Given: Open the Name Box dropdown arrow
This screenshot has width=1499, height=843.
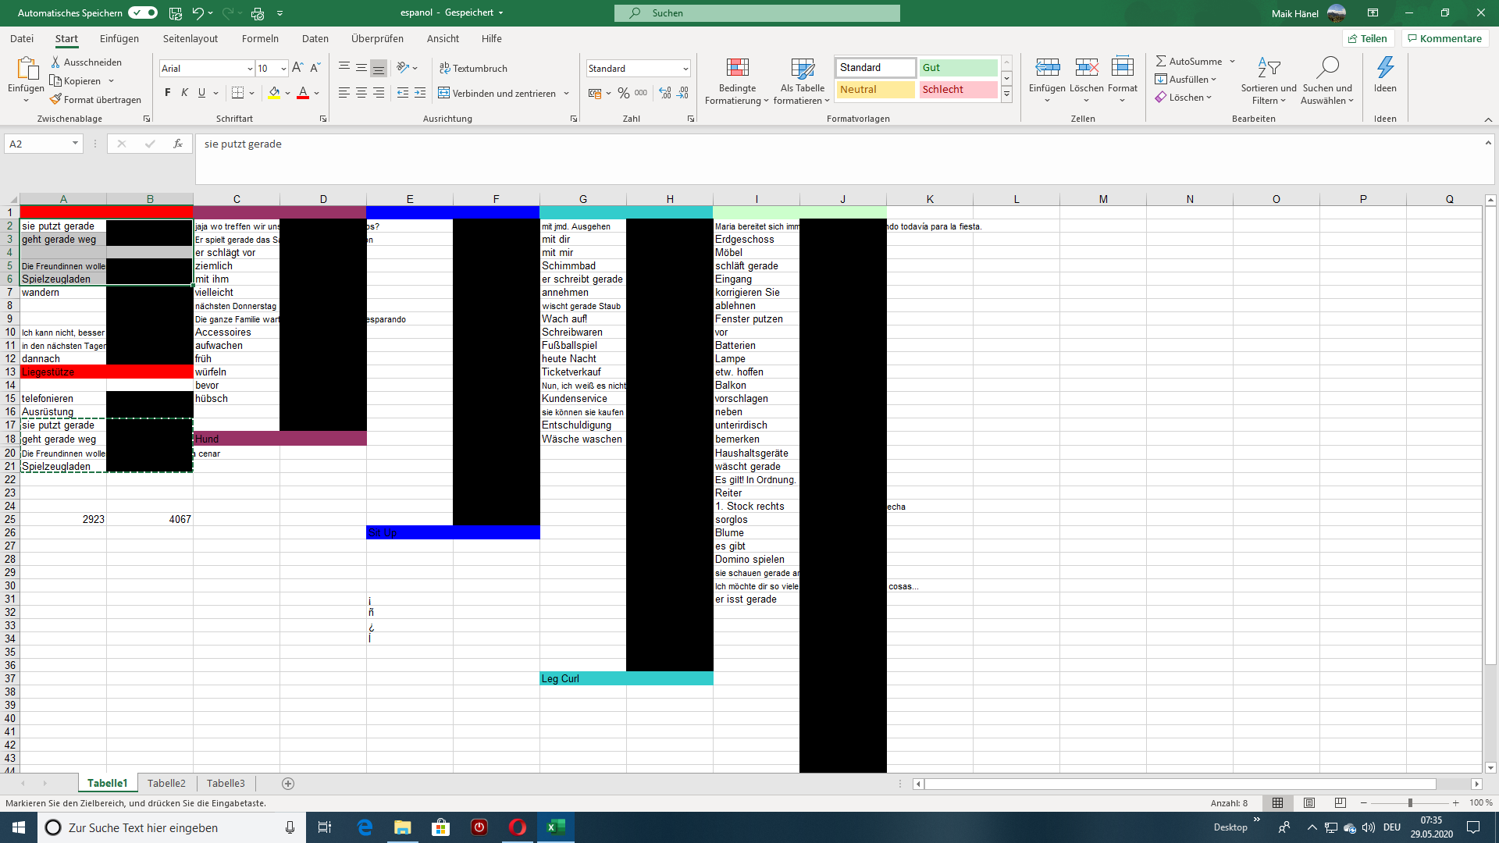Looking at the screenshot, I should [75, 144].
